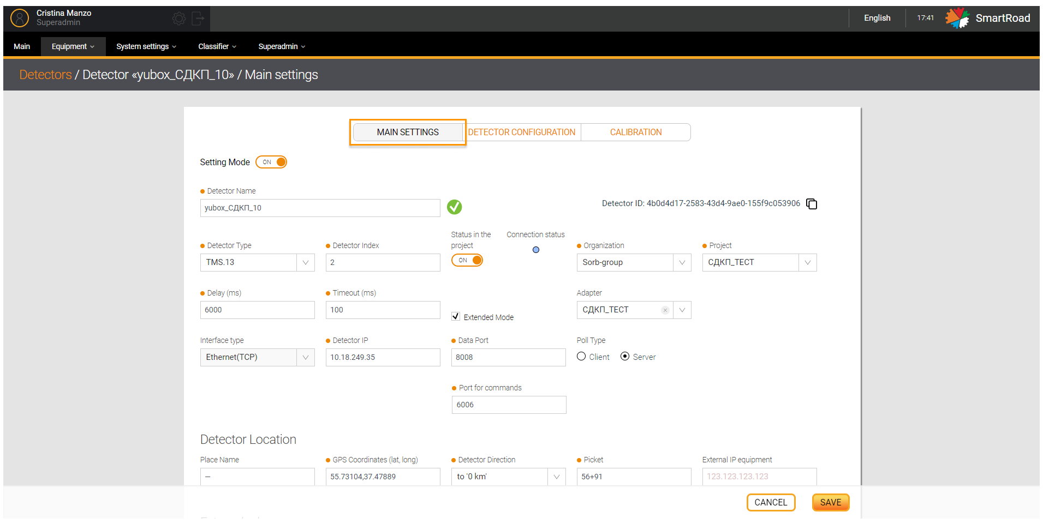1043x524 pixels.
Task: Open the Detector Type dropdown
Action: pyautogui.click(x=258, y=262)
